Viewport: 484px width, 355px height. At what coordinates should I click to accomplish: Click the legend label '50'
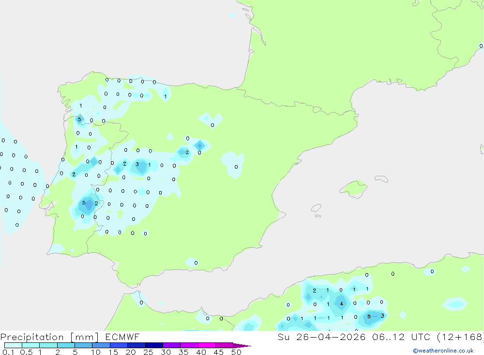tap(236, 352)
